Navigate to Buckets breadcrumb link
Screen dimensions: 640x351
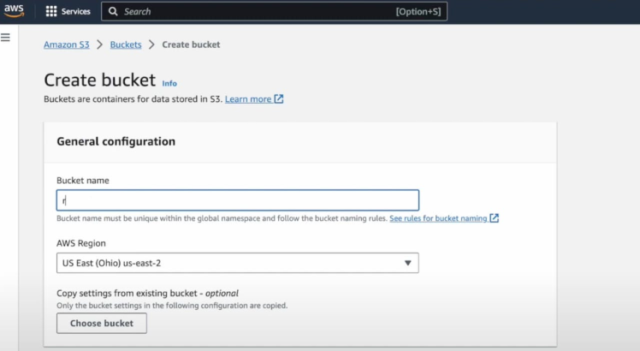tap(126, 45)
